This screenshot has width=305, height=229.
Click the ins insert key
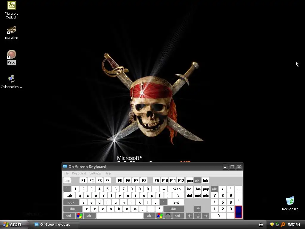pyautogui.click(x=189, y=189)
